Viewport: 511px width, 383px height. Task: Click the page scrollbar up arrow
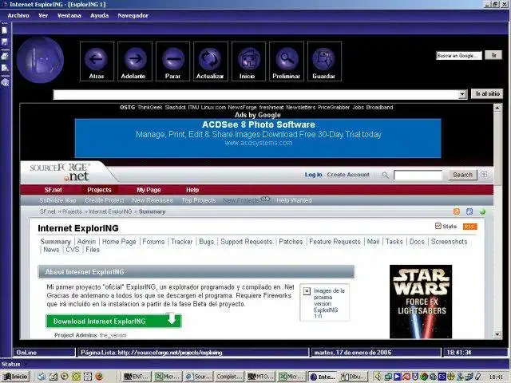pos(497,108)
